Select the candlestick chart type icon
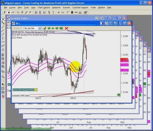153x131 pixels. point(9,13)
